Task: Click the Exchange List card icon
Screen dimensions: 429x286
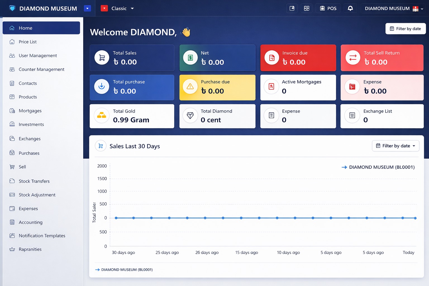Action: (x=352, y=115)
